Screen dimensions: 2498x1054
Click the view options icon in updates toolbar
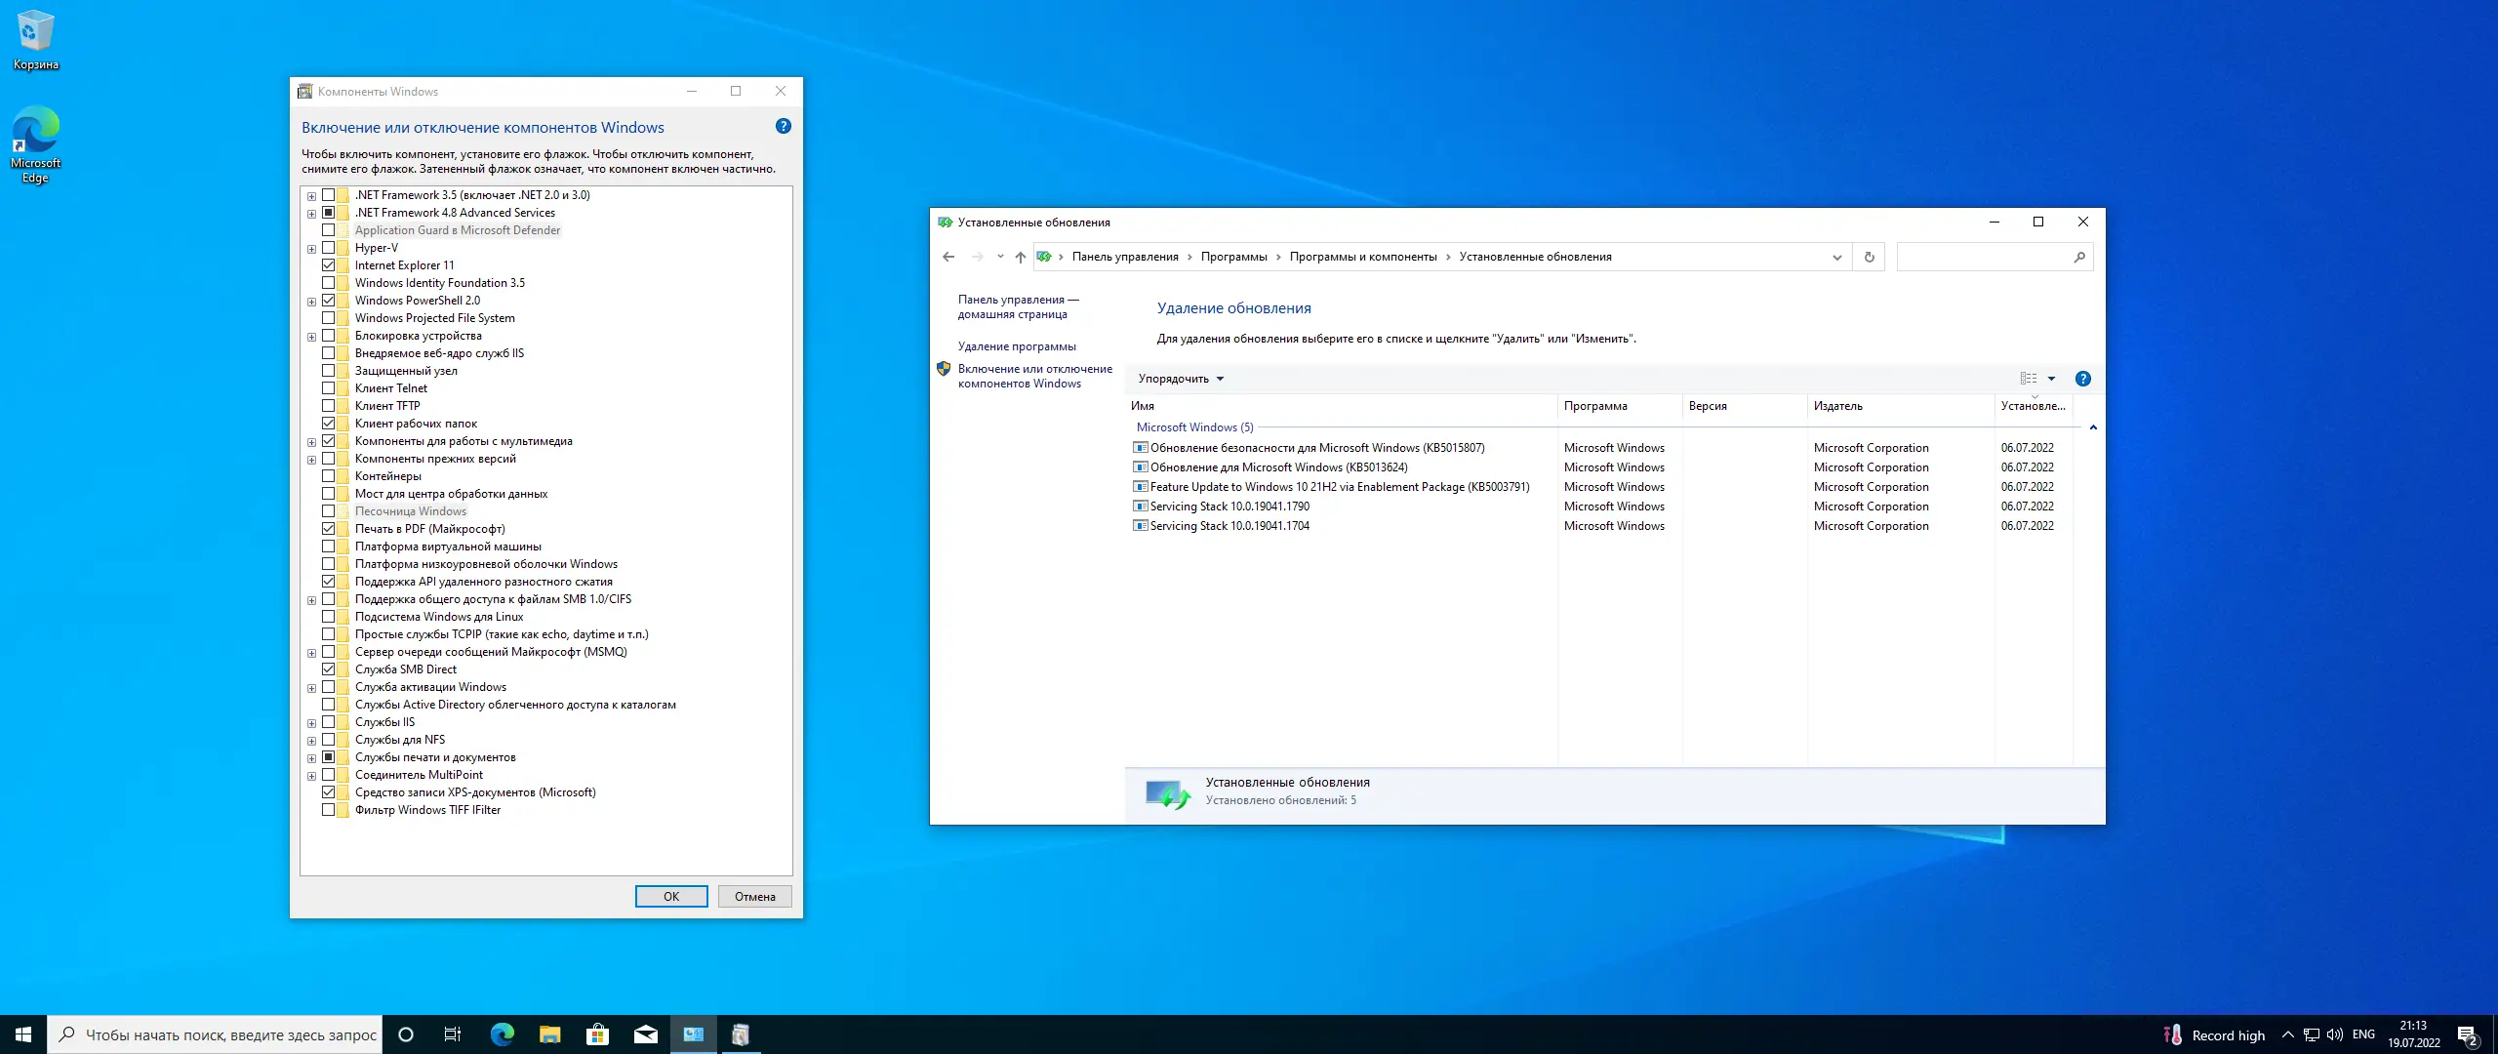tap(2029, 379)
